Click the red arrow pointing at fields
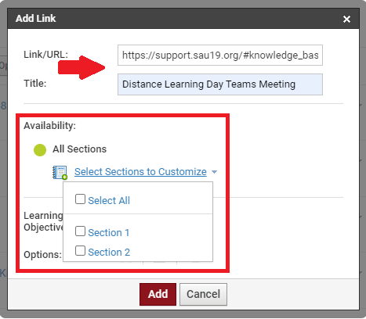366x319 pixels. coord(82,67)
